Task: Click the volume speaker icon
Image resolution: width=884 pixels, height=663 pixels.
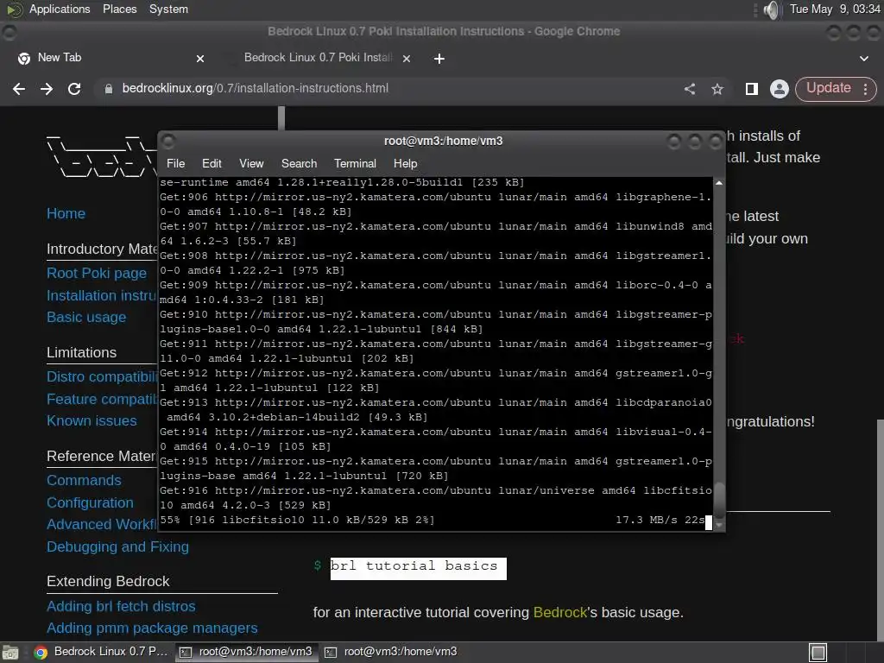Action: point(771,9)
